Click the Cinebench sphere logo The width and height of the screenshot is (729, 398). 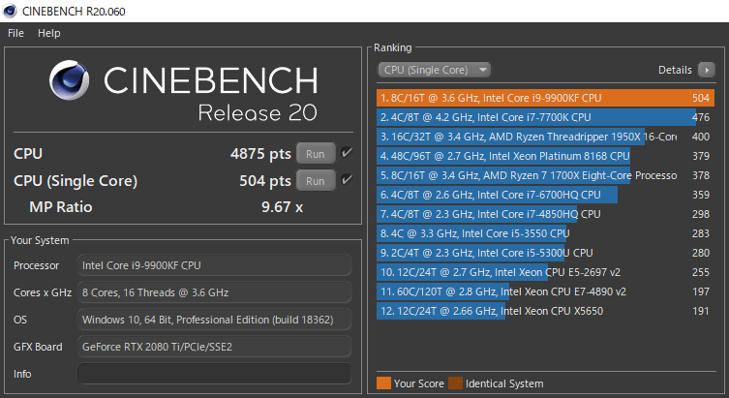[70, 80]
